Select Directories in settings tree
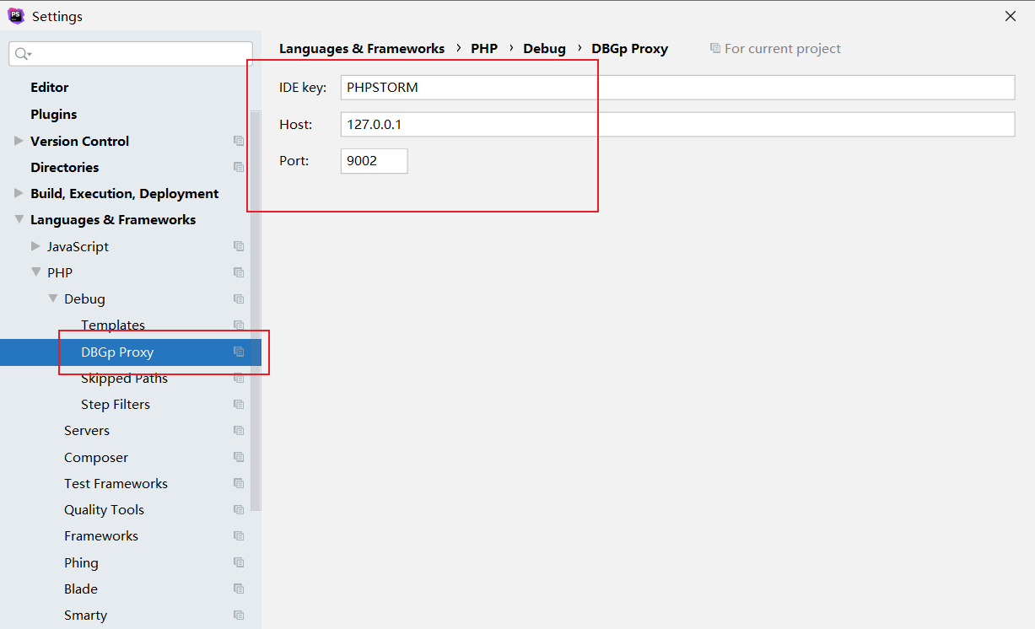Viewport: 1035px width, 629px height. tap(65, 167)
